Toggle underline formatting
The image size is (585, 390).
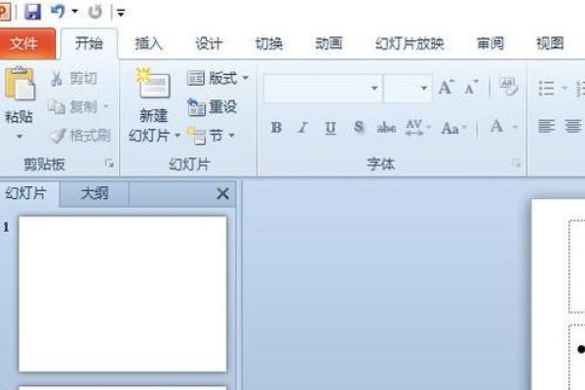pos(331,128)
